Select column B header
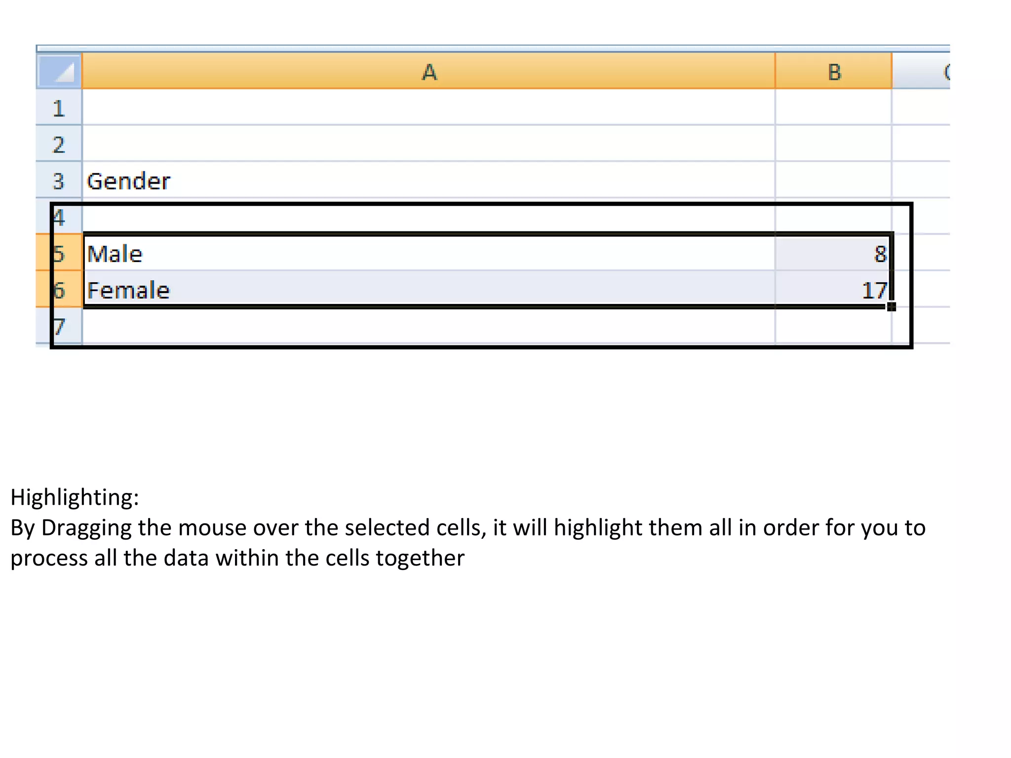 pyautogui.click(x=834, y=72)
